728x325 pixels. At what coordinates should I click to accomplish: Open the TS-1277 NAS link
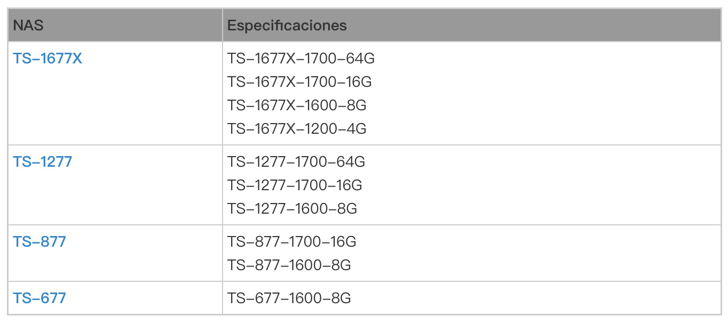tap(42, 161)
